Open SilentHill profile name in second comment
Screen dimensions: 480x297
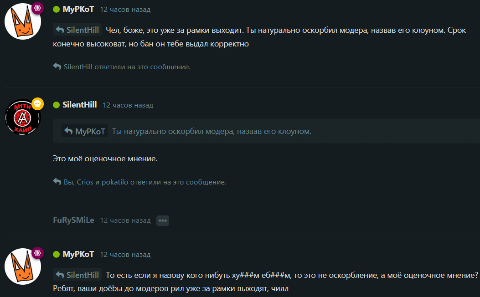pos(80,105)
